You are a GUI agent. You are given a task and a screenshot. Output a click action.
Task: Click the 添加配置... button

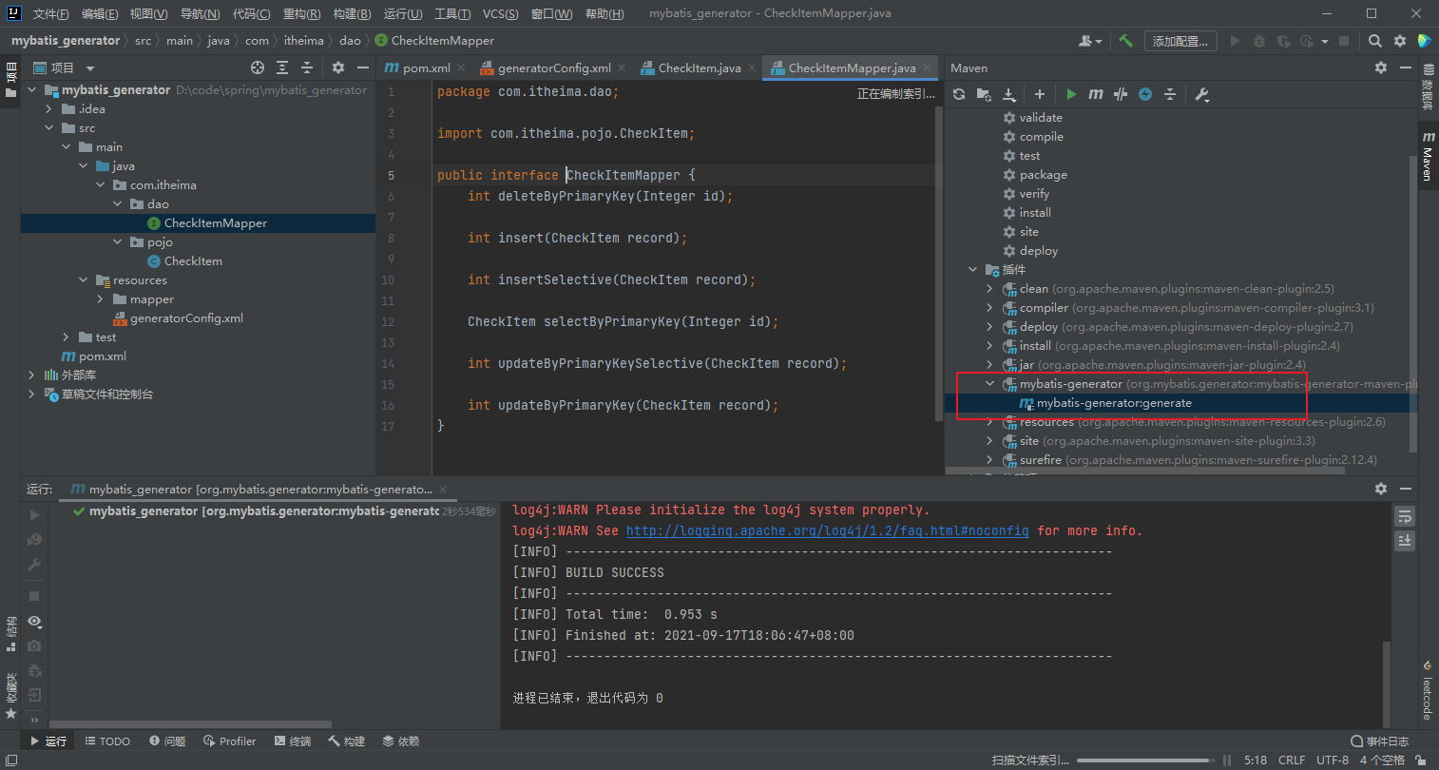coord(1180,41)
